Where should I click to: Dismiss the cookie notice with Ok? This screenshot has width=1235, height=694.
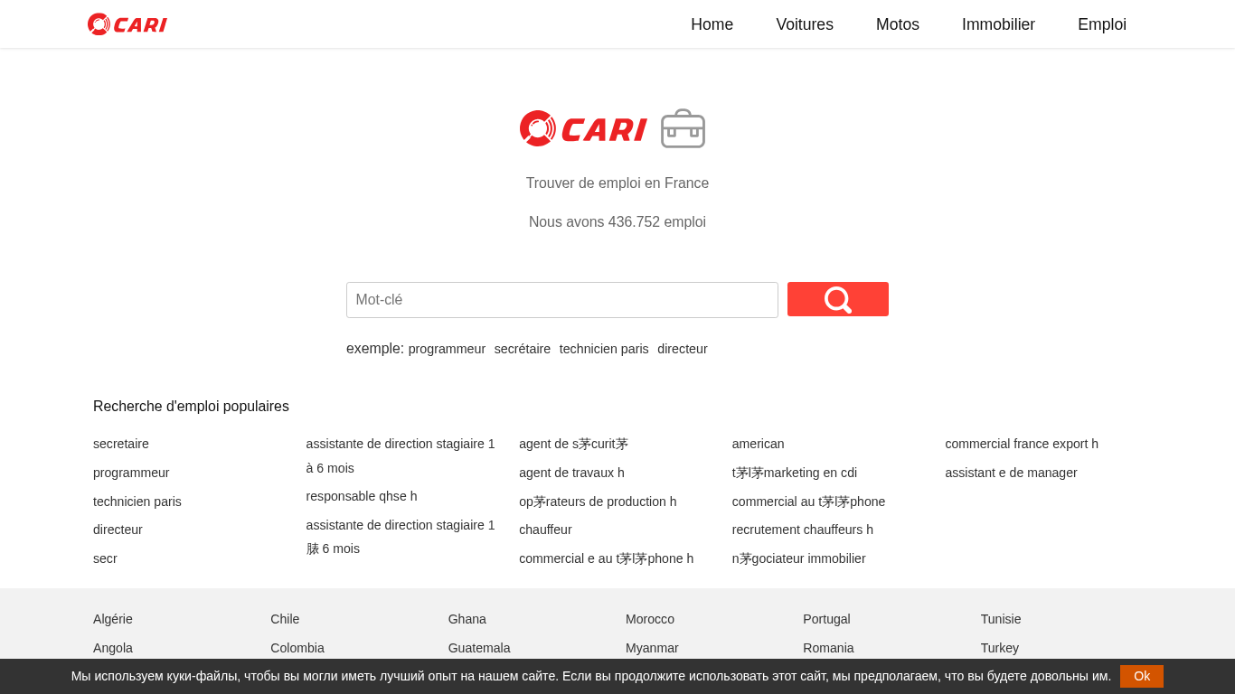pos(1142,676)
